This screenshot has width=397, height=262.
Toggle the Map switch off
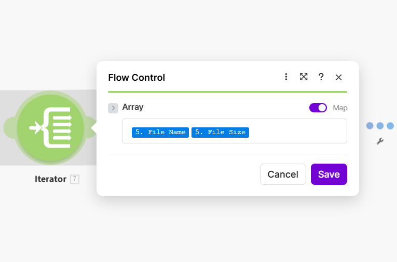318,108
